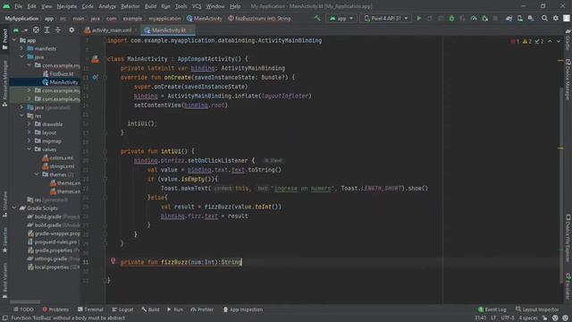The height and width of the screenshot is (322, 572).
Task: Open the Logcat tool window
Action: pos(122,309)
